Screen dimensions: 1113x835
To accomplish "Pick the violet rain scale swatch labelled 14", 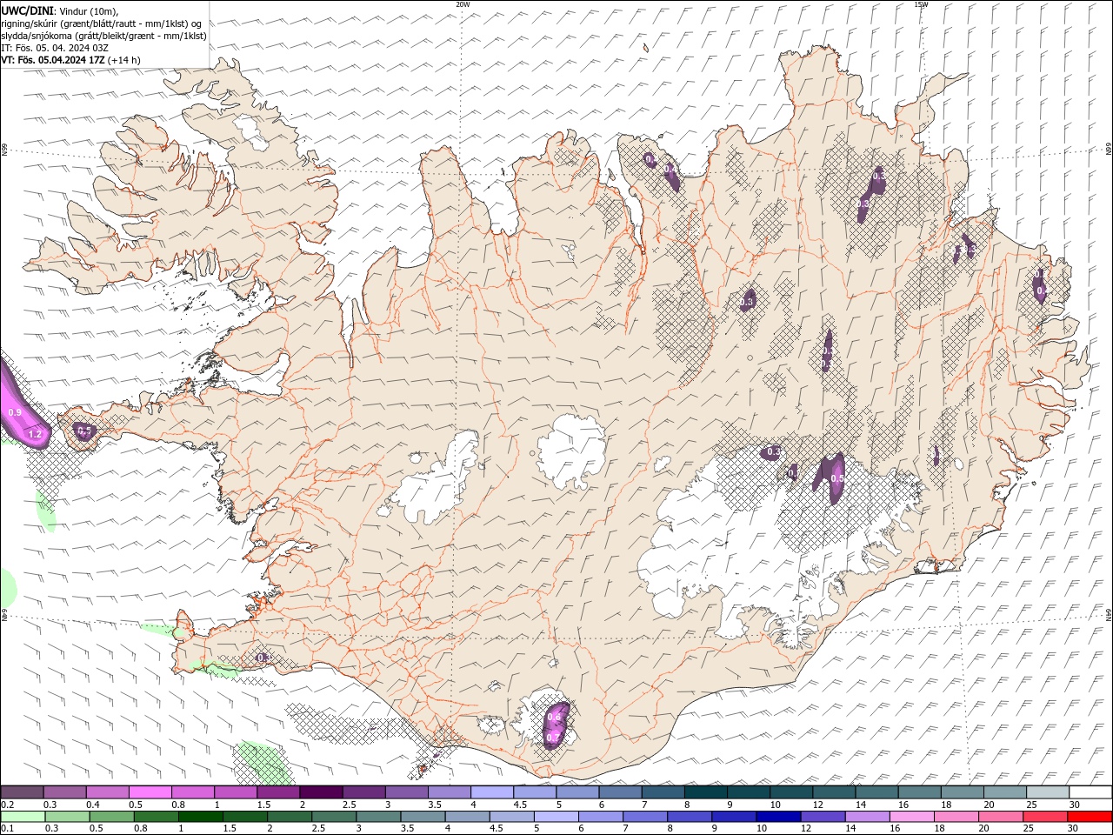I will [x=867, y=817].
